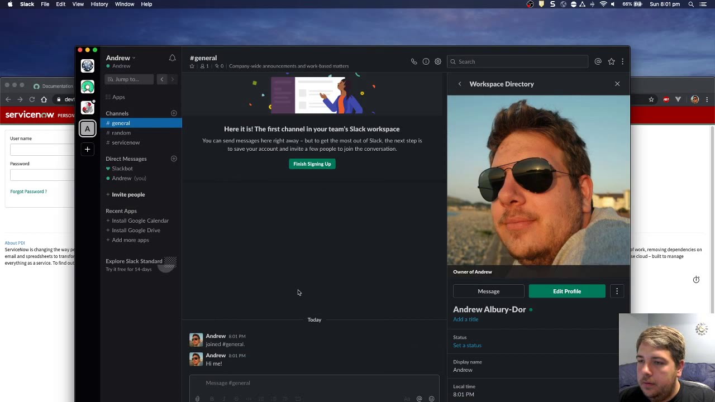Open the History menu in the menu bar

(x=99, y=4)
